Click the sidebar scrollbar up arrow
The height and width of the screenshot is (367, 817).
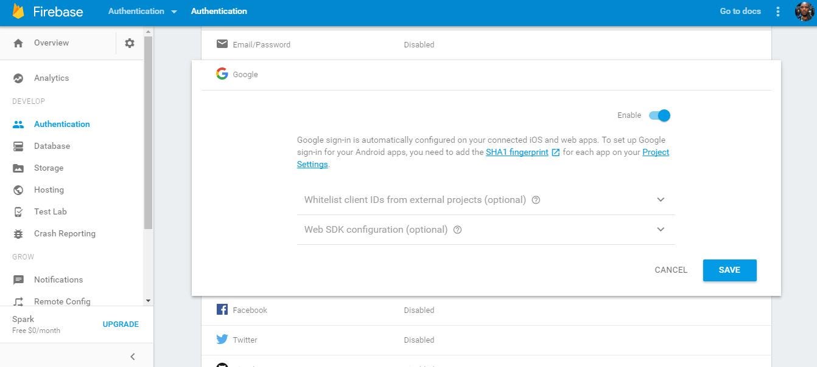[x=148, y=31]
